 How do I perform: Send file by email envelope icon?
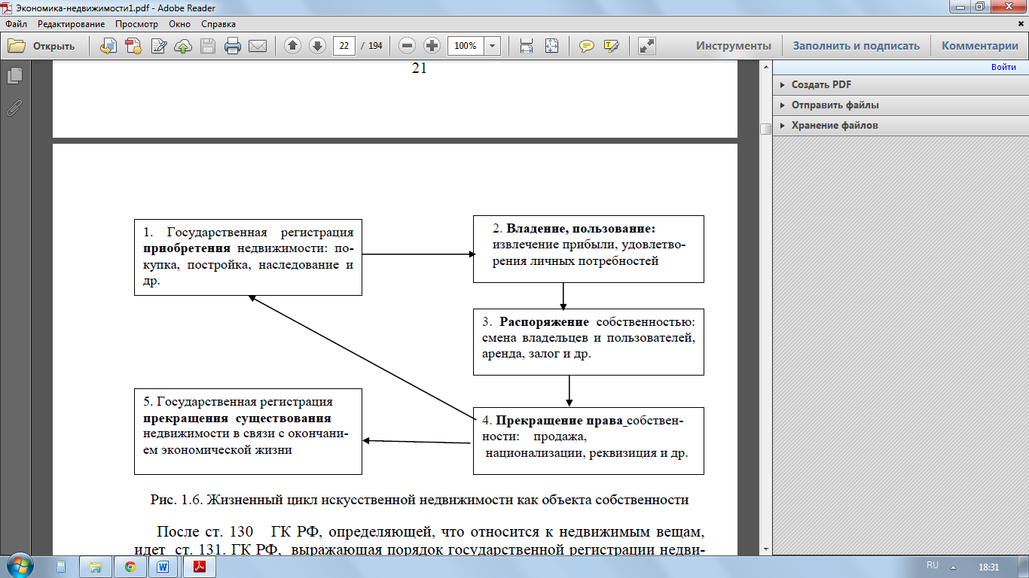258,46
